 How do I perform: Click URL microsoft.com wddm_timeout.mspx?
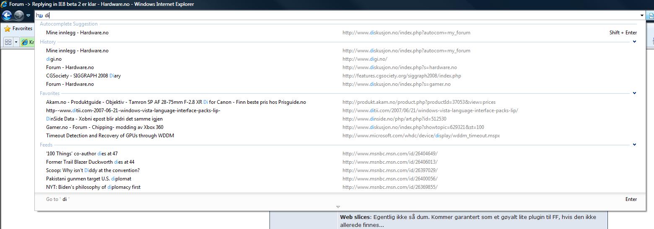pyautogui.click(x=421, y=136)
